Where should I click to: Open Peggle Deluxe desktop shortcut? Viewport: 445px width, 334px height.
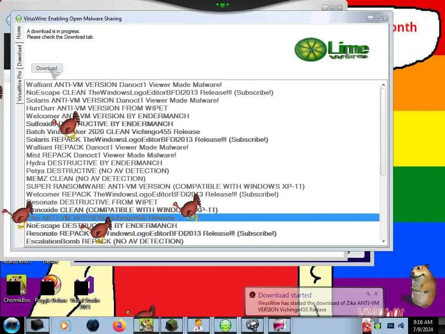[x=51, y=289]
